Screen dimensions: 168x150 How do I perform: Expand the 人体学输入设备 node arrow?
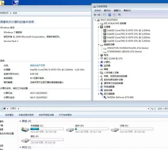click(x=98, y=73)
